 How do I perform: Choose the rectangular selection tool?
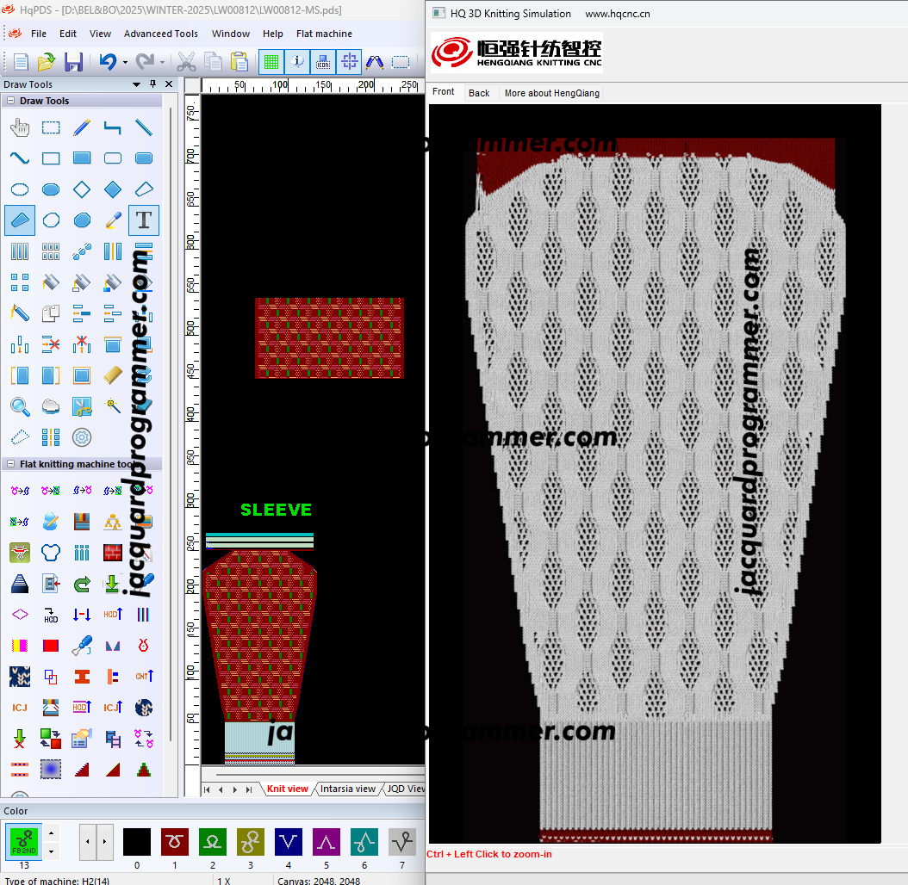coord(51,127)
